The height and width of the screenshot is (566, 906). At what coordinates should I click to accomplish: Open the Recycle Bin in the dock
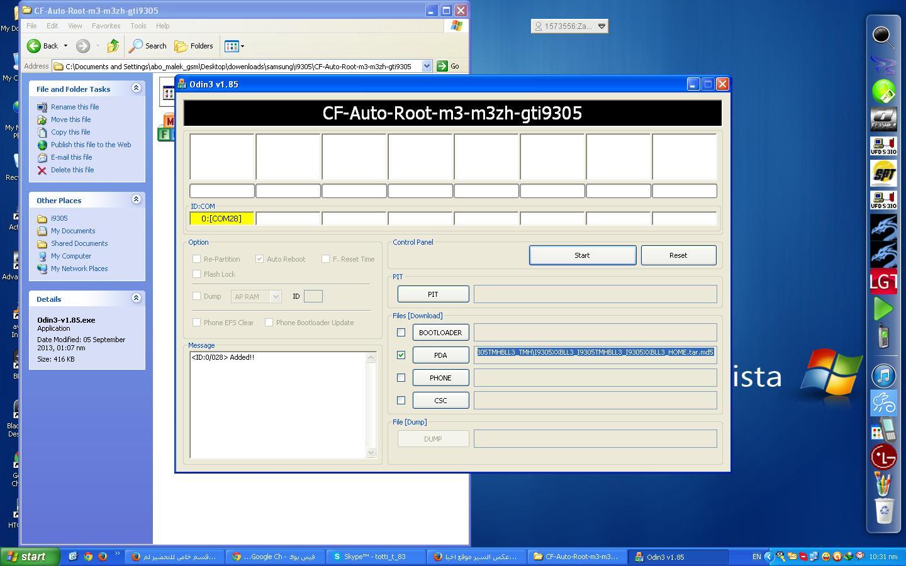(x=883, y=511)
